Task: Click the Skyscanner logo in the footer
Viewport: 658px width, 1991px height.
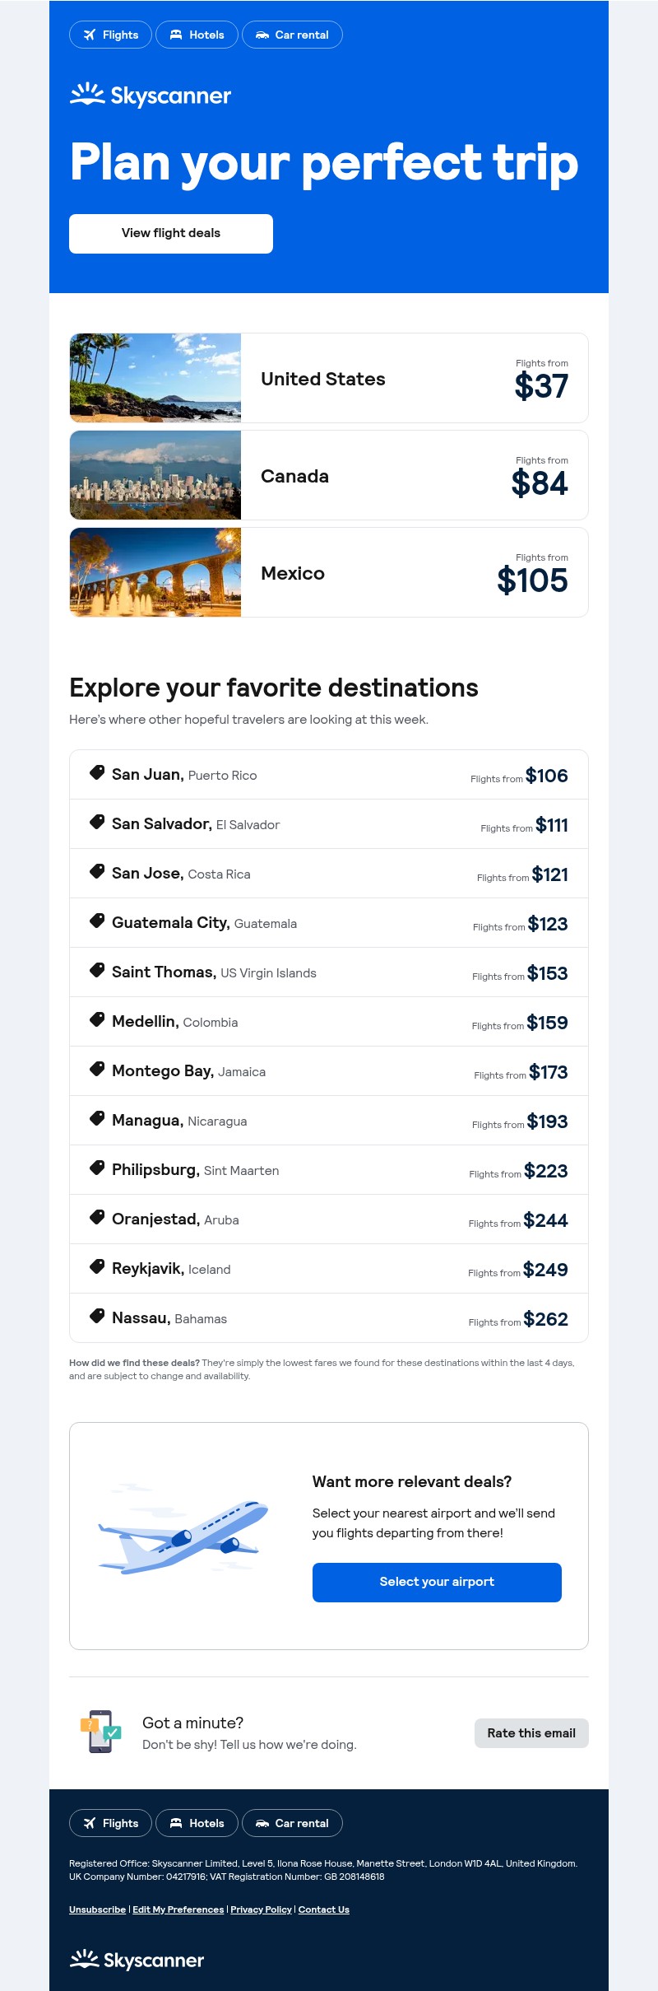Action: (137, 1960)
